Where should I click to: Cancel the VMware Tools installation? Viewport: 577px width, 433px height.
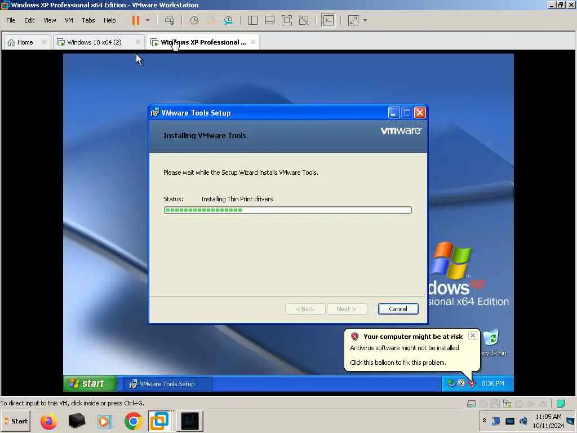[x=398, y=309]
